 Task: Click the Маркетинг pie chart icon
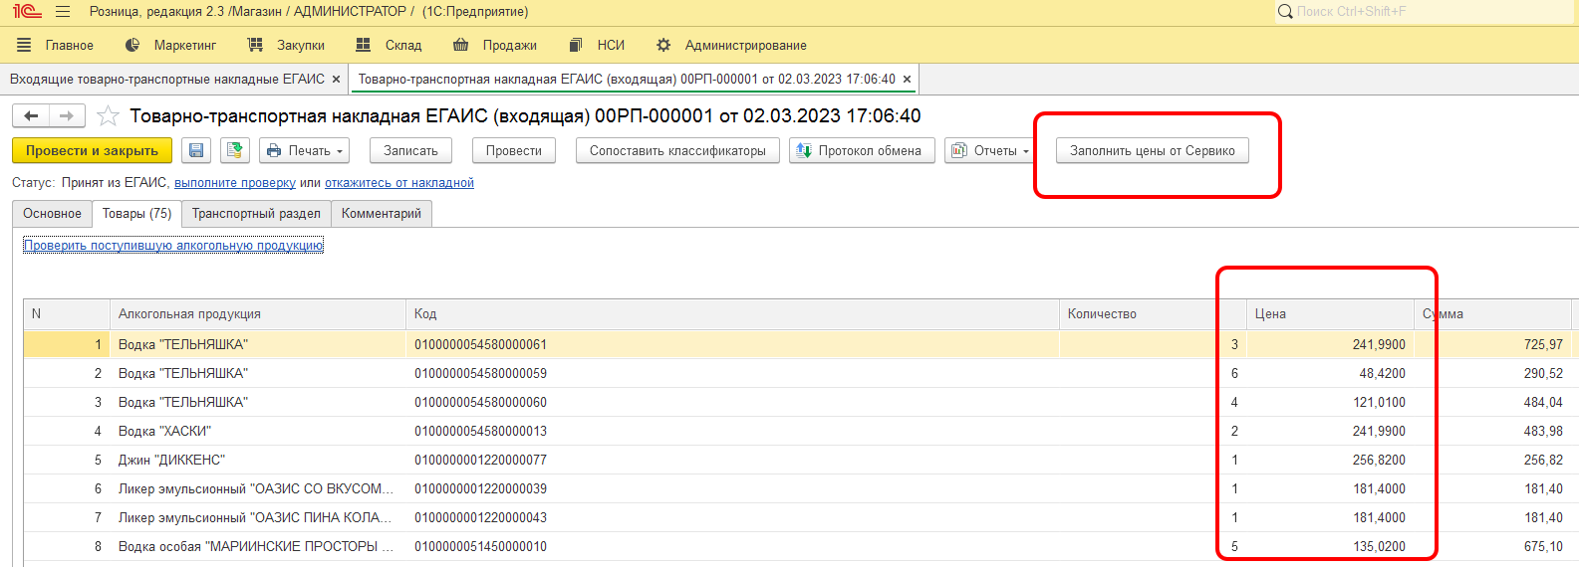(132, 45)
